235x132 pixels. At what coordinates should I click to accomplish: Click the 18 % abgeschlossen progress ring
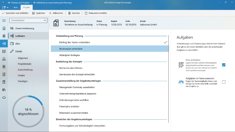28,111
